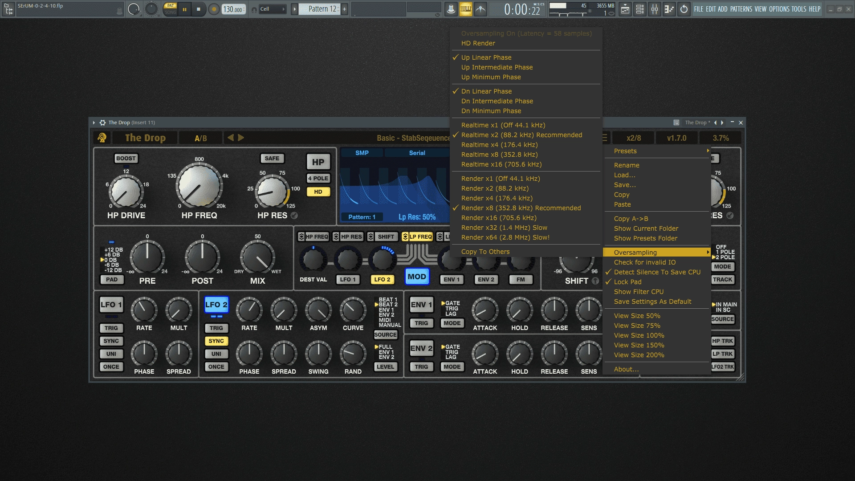Stop playback in the transport

[199, 9]
